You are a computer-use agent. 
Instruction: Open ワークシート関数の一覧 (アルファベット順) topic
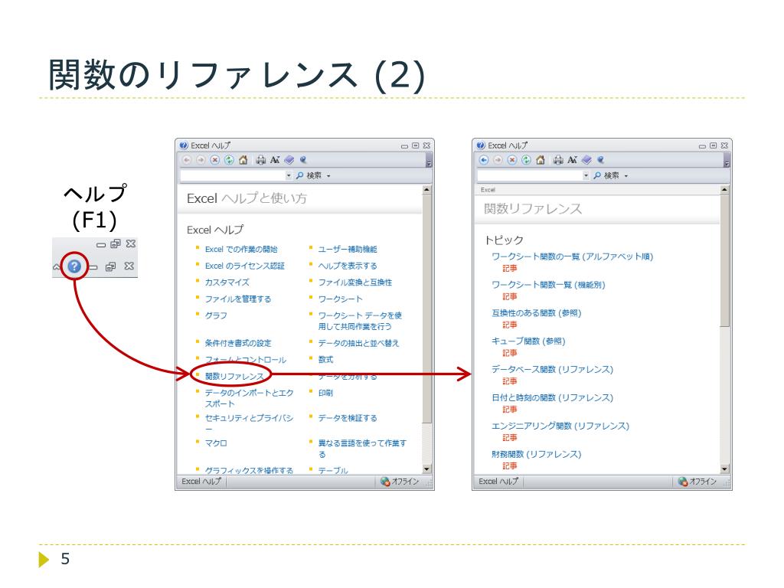point(572,256)
